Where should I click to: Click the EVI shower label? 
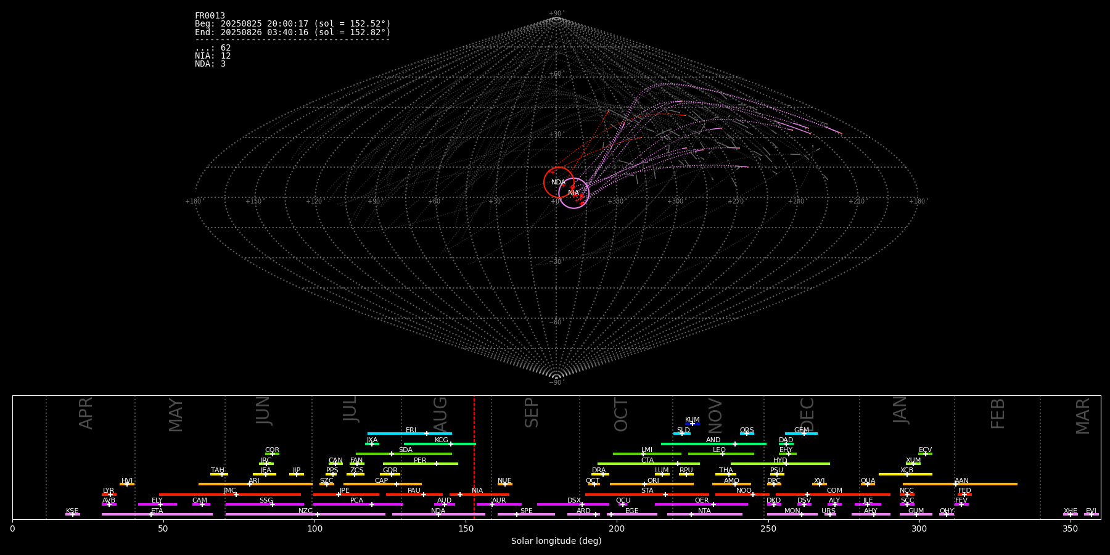point(1091,511)
